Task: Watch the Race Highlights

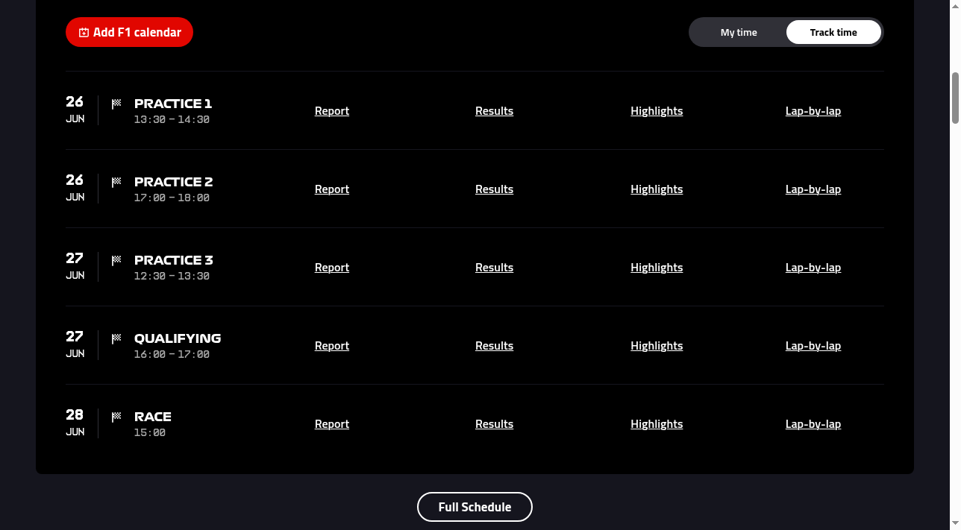Action: (657, 424)
